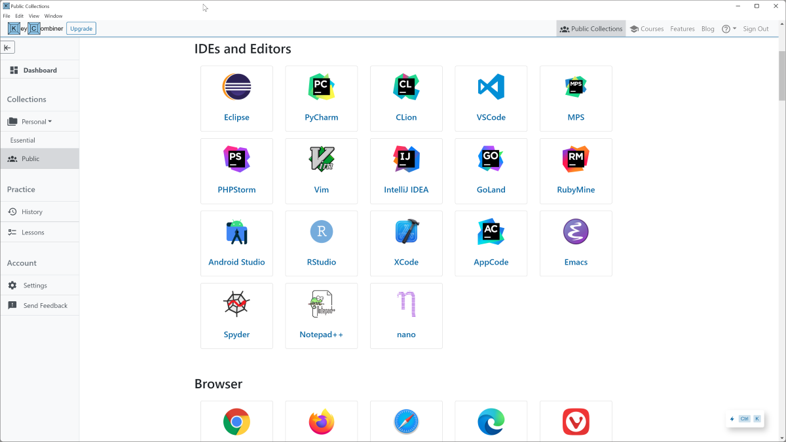Click the Android Studio label text
The height and width of the screenshot is (442, 786).
click(x=236, y=262)
